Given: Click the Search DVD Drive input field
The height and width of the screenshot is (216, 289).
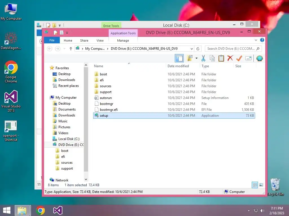Looking at the screenshot, I should click(233, 49).
